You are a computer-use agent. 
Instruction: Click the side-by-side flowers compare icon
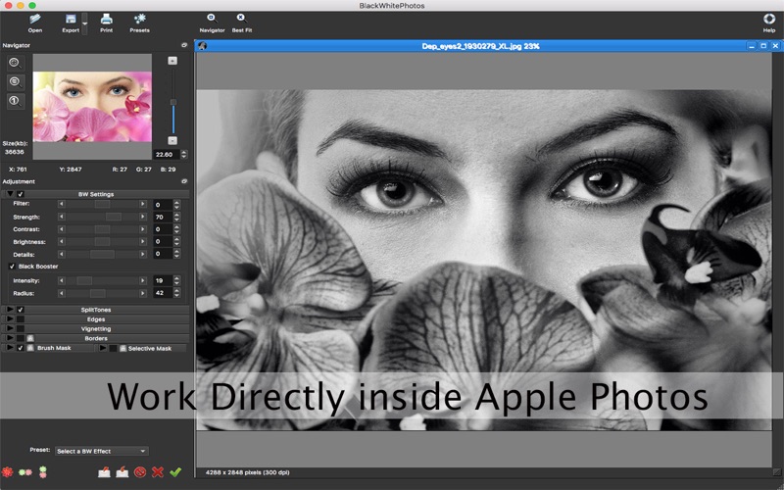click(x=25, y=471)
